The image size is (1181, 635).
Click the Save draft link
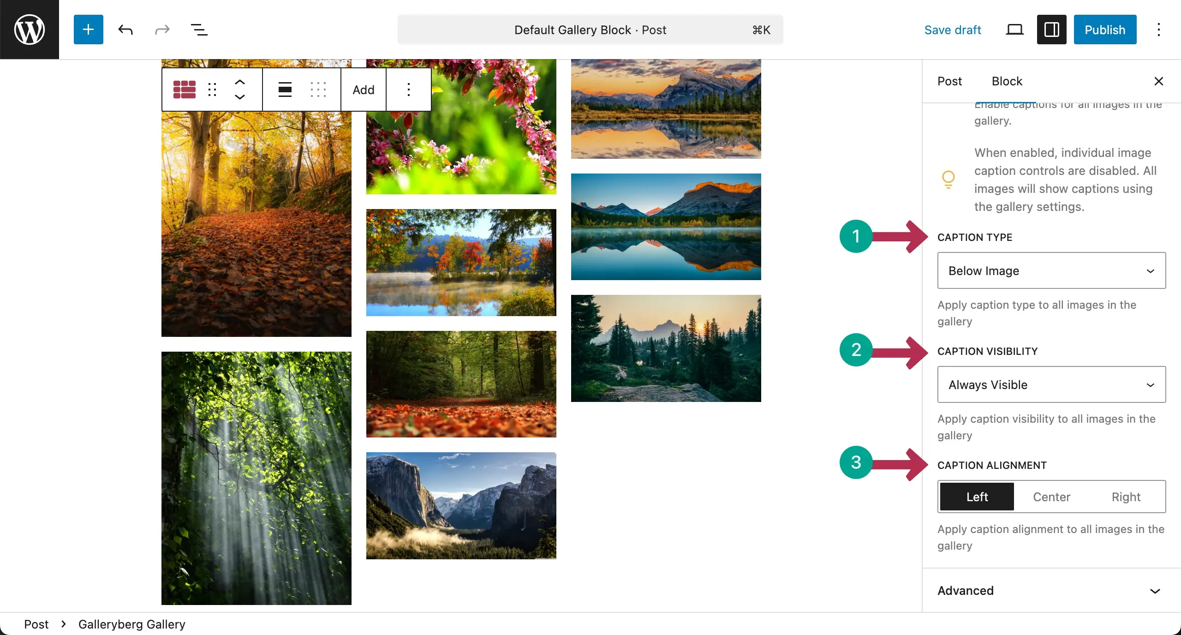pyautogui.click(x=953, y=30)
